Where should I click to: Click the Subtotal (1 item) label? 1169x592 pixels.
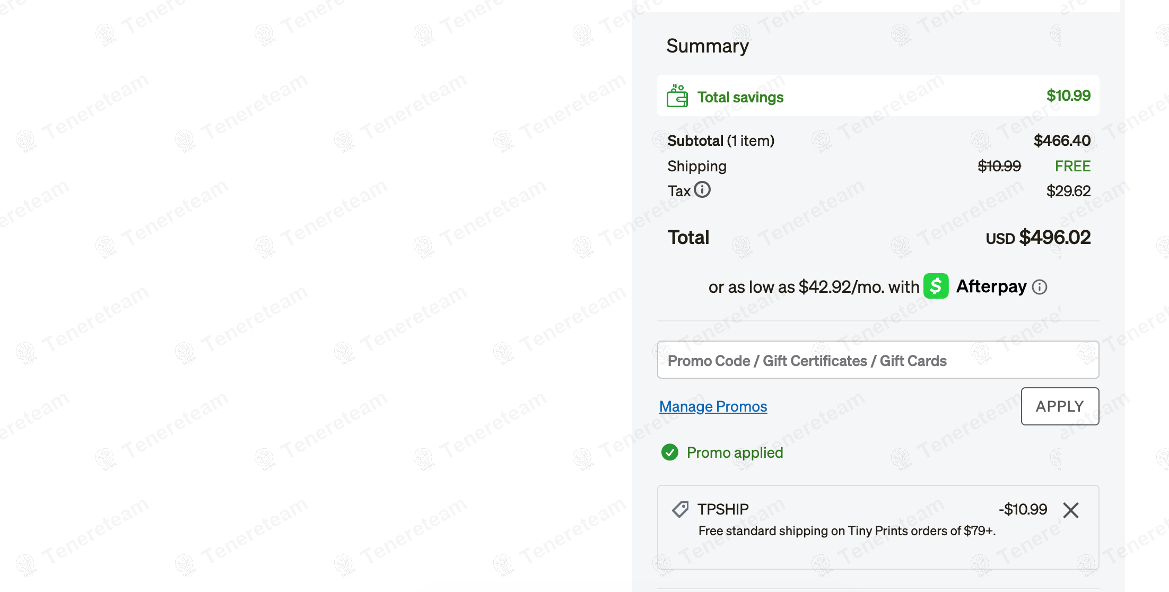[x=721, y=141]
